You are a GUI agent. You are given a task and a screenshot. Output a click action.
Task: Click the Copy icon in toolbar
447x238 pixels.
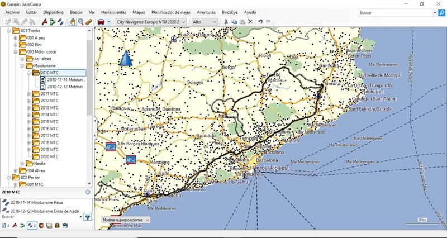click(234, 22)
